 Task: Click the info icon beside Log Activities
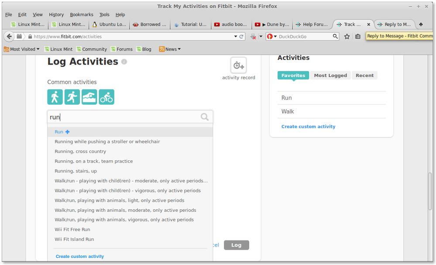click(124, 61)
